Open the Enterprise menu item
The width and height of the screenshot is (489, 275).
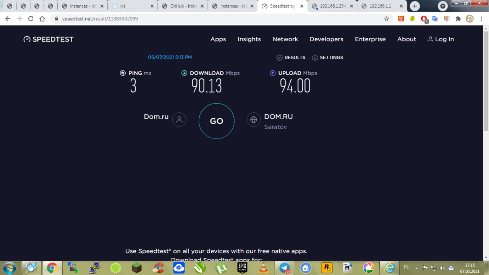tap(370, 39)
